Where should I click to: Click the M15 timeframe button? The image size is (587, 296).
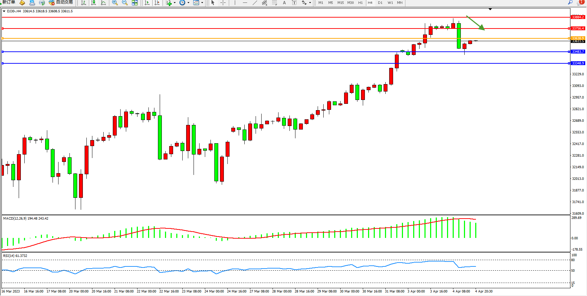click(340, 2)
